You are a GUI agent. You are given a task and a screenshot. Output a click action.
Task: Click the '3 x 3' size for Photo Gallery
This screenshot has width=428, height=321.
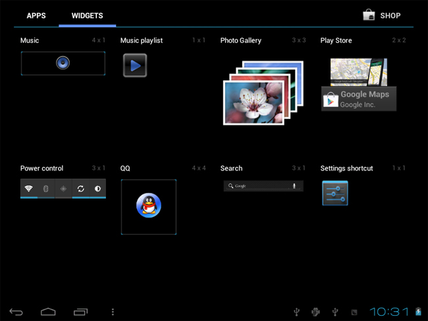[x=299, y=40]
